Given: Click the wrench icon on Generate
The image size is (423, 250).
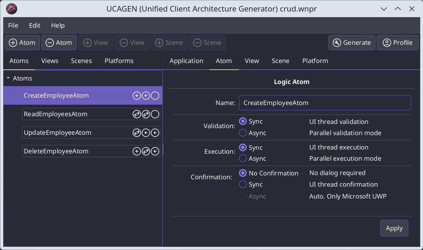Looking at the screenshot, I should click(337, 43).
